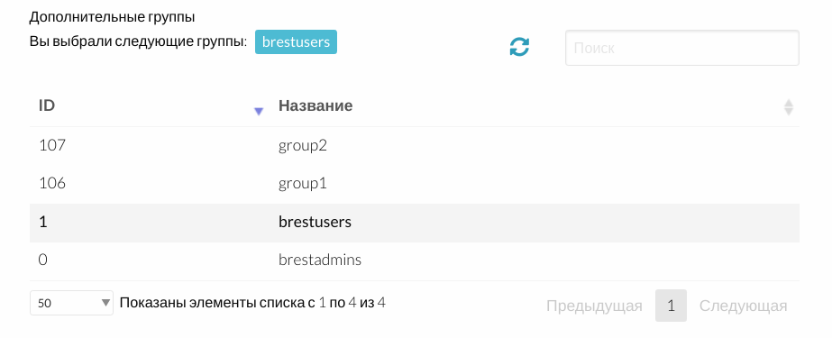Click the Следующая pagination link
Viewport: 832px width, 338px height.
click(x=743, y=306)
